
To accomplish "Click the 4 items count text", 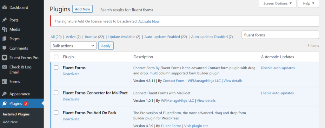I will click(x=313, y=46).
